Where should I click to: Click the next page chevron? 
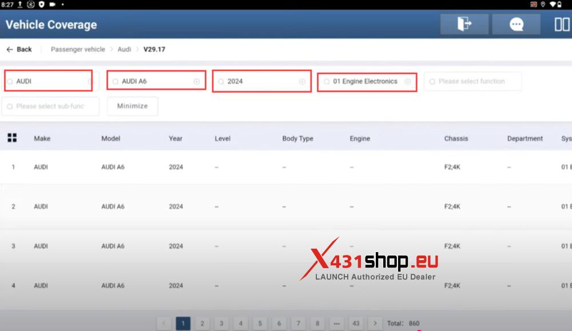click(x=375, y=322)
